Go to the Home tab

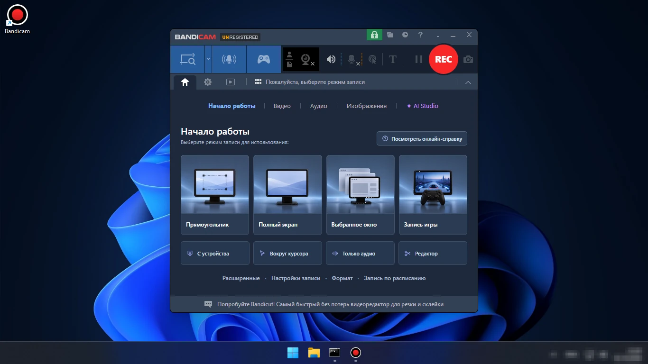coord(185,82)
